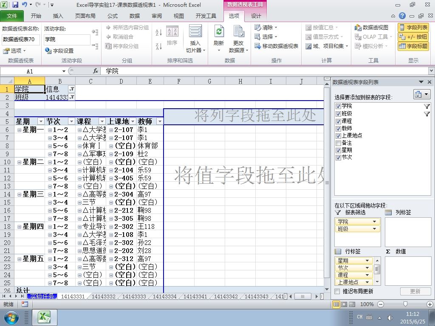The image size is (435, 326).
Task: Uncheck the 教师 field checkbox
Action: [338, 129]
